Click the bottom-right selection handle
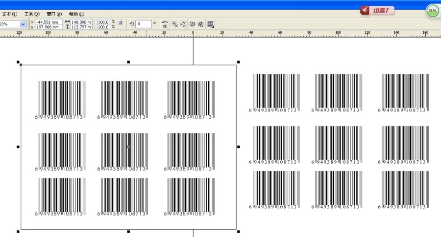Image resolution: width=441 pixels, height=237 pixels. (239, 232)
